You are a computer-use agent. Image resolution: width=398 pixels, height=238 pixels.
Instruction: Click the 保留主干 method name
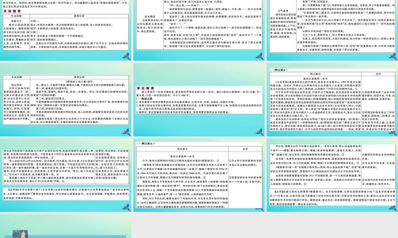[x=16, y=21]
